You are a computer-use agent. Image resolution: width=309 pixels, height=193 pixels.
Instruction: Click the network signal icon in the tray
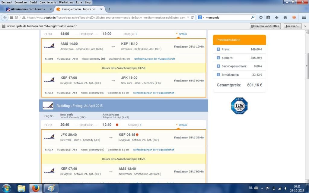[x=280, y=188]
